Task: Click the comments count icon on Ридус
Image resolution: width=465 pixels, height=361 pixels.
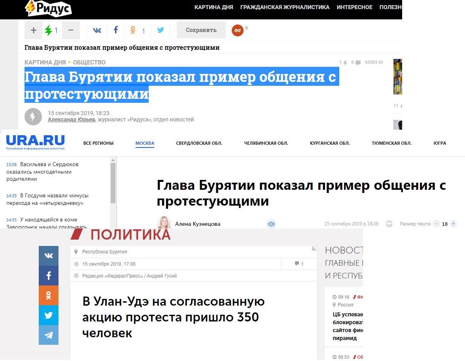Action: 358,62
